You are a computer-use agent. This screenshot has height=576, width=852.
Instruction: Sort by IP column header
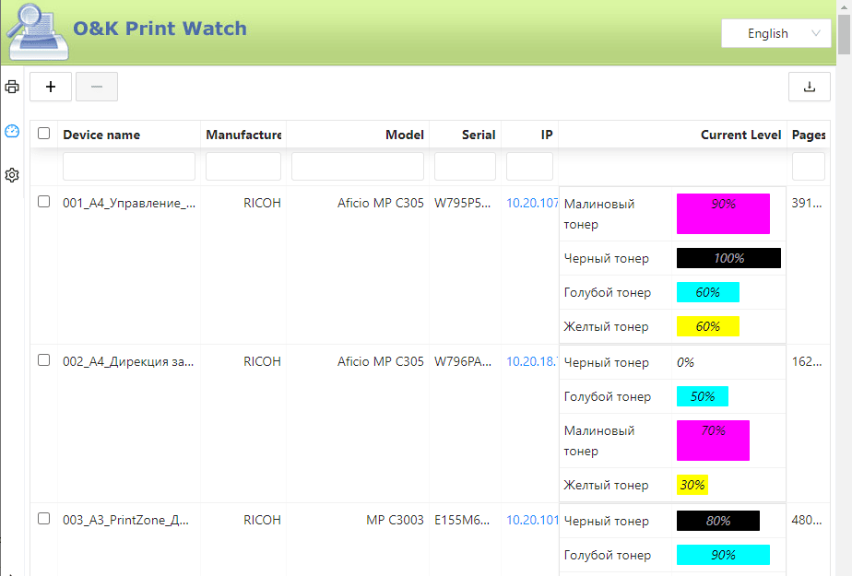pyautogui.click(x=547, y=135)
